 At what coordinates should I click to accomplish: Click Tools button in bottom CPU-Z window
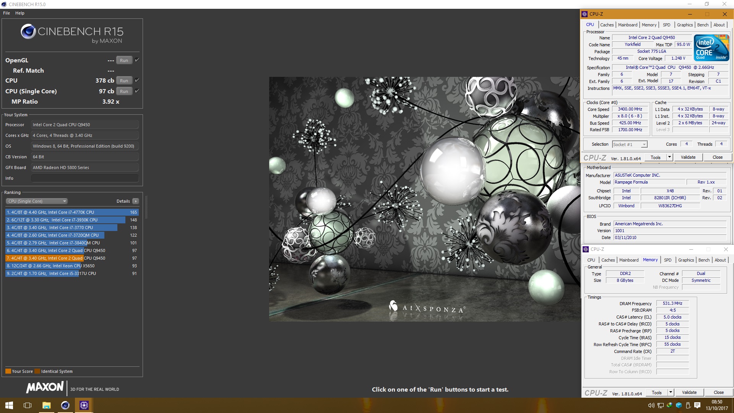pyautogui.click(x=657, y=393)
